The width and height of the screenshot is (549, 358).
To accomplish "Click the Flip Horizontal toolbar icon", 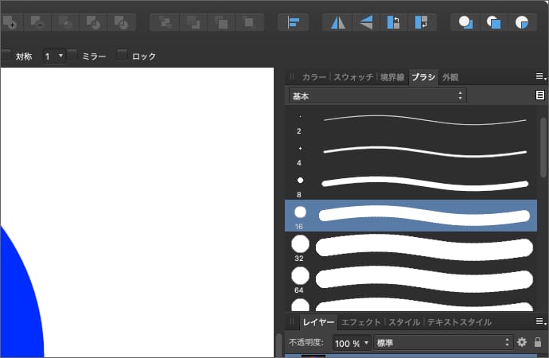I will (337, 22).
